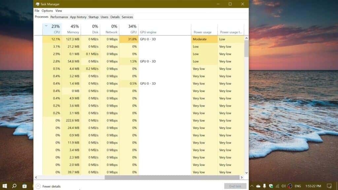Screen dimensions: 338x190
Task: Click the 0.2 MB/s disk cell
Action: click(90, 69)
